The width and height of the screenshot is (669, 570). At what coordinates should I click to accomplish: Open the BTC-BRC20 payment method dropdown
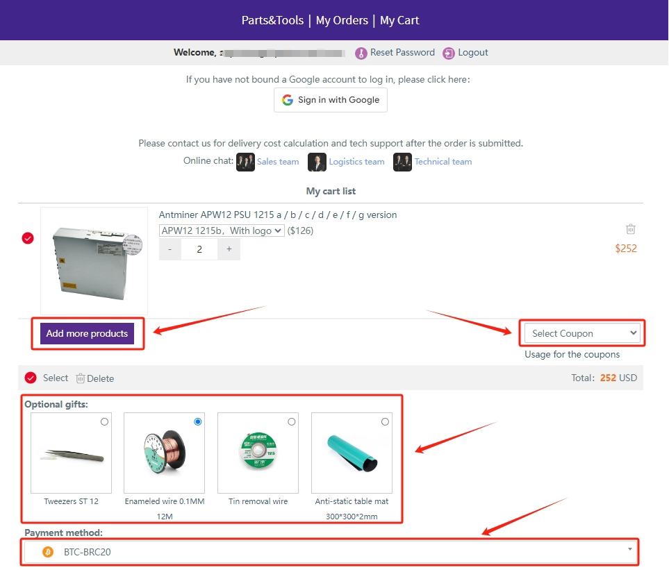click(330, 552)
